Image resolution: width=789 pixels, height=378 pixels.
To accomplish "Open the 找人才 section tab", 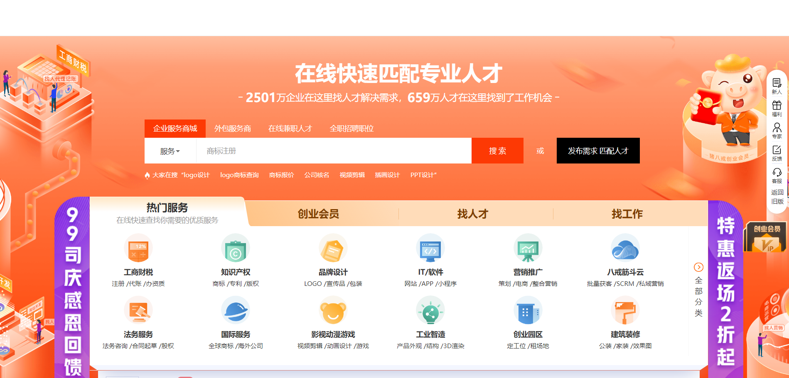I will (472, 214).
